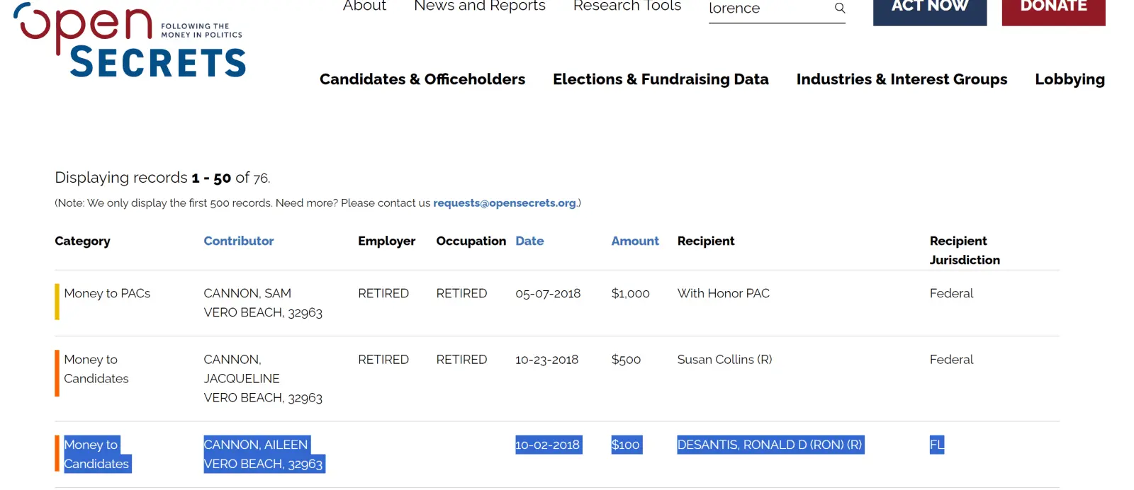Expand Industries & Interest Groups menu

point(902,79)
